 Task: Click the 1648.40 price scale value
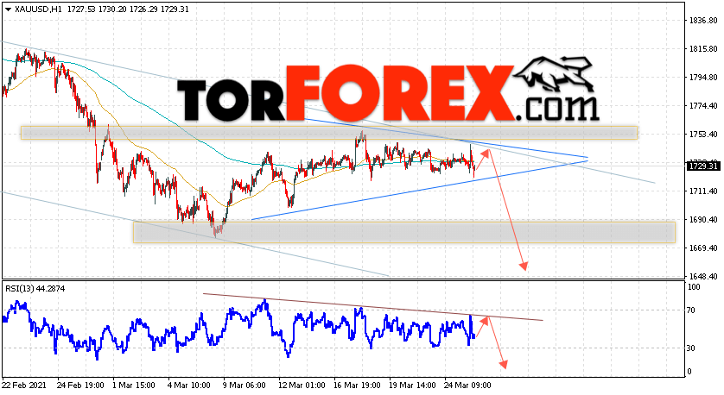[703, 277]
